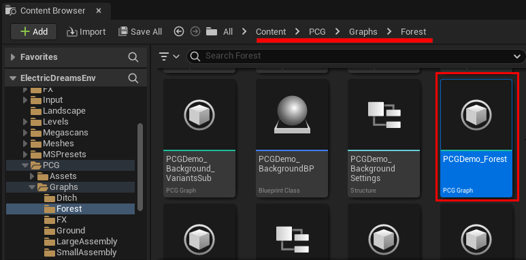Close the Content Browser tab

coord(99,11)
